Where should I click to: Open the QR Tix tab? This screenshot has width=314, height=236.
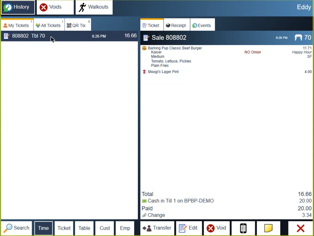(x=78, y=25)
